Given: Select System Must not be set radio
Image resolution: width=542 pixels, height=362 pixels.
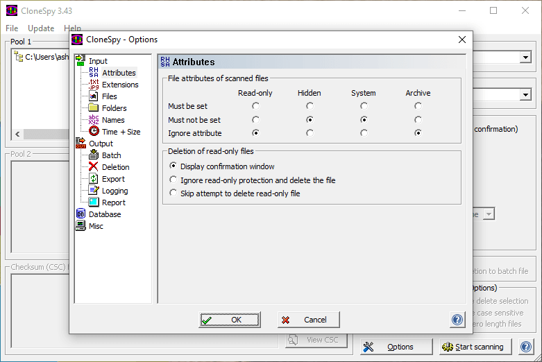Looking at the screenshot, I should pos(364,119).
